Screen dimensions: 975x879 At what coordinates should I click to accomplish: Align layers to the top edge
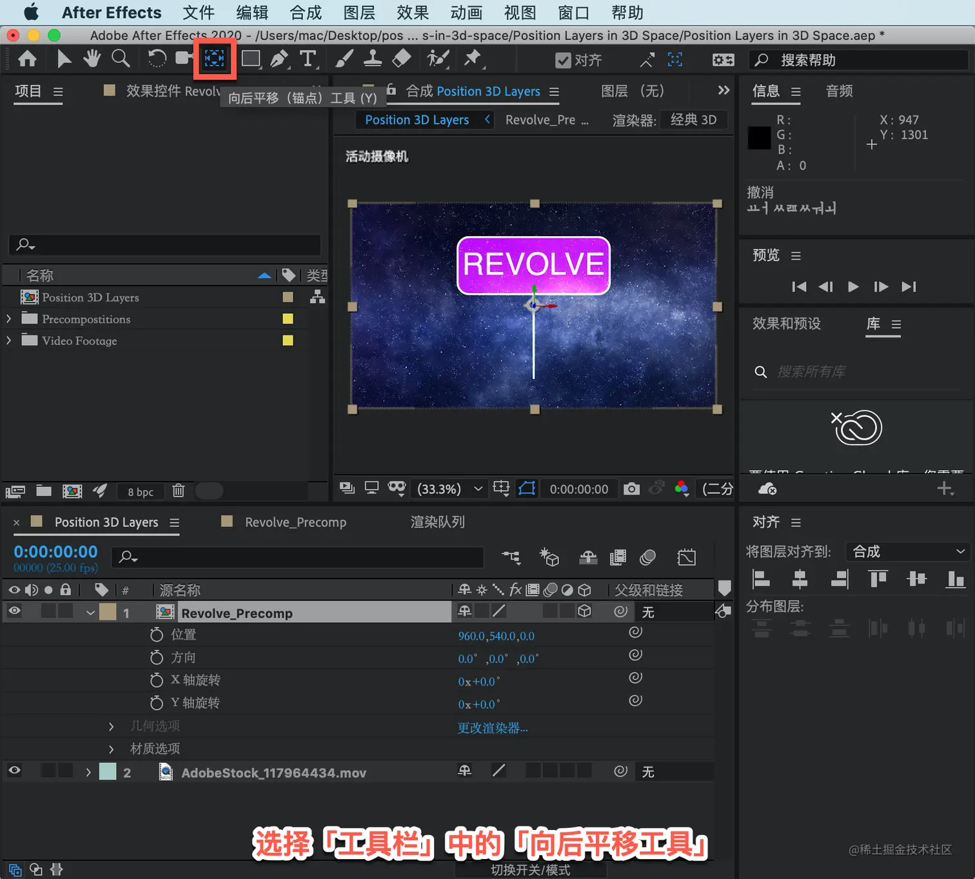coord(878,579)
